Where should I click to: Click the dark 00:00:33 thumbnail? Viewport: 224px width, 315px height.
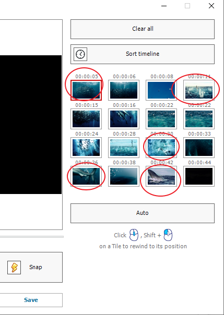pos(199,148)
